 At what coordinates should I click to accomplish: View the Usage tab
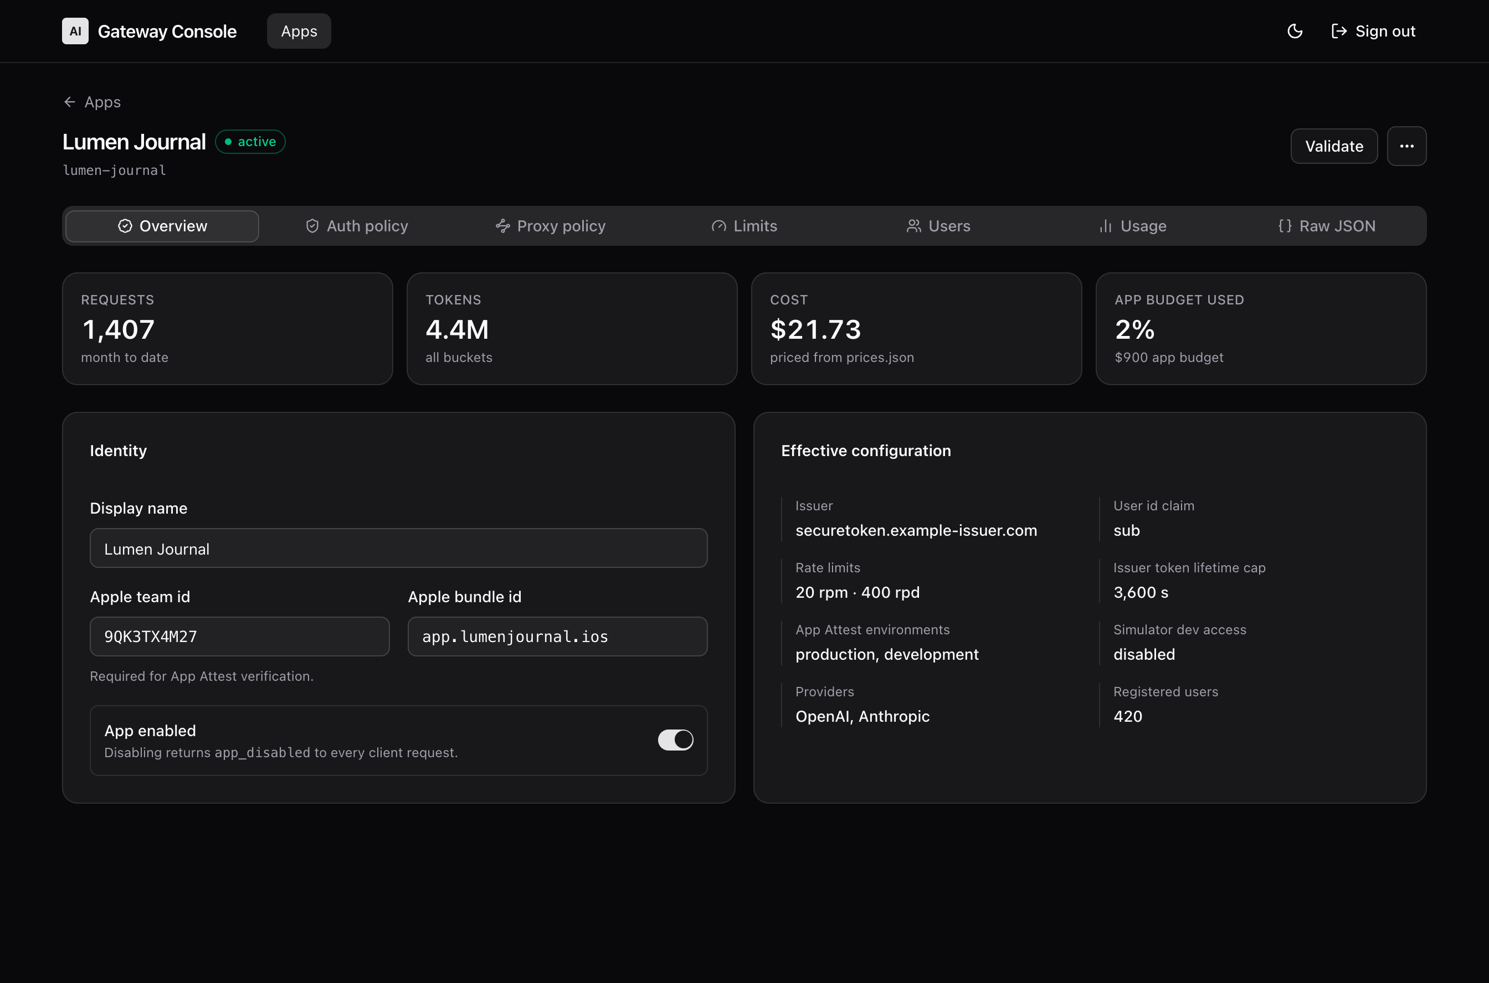click(x=1132, y=226)
